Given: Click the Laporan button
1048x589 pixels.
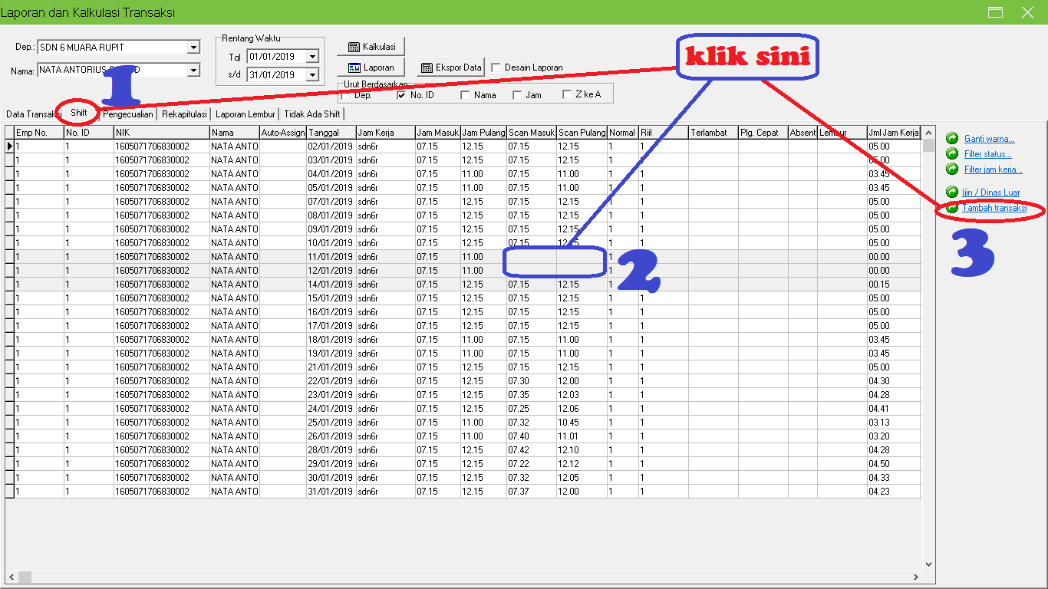Looking at the screenshot, I should click(371, 67).
